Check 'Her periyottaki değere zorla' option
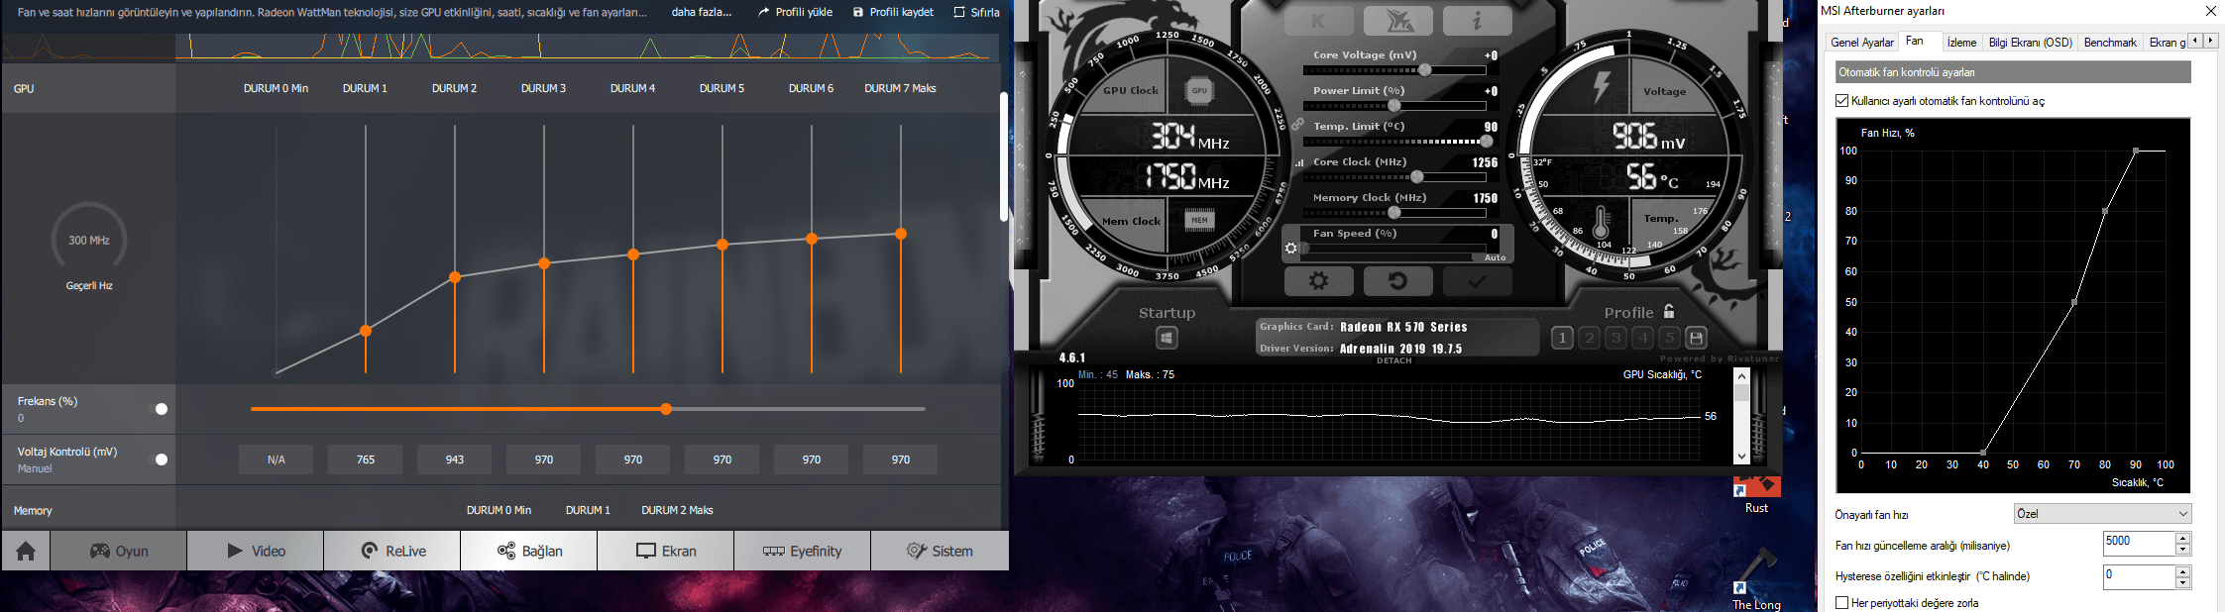The width and height of the screenshot is (2225, 612). [1841, 602]
